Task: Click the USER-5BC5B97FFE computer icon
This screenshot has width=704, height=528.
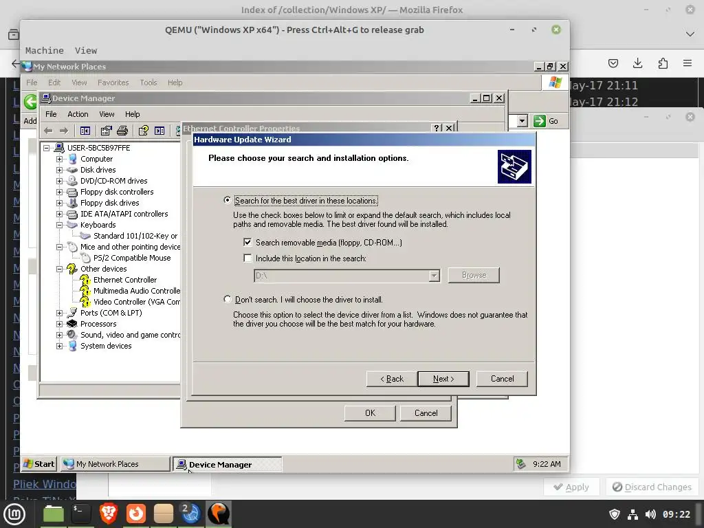Action: [x=59, y=148]
